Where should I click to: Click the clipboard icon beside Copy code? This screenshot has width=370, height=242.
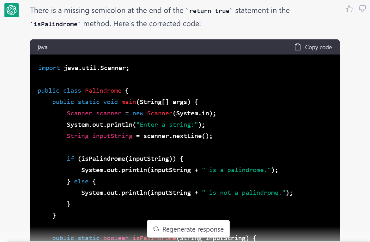pyautogui.click(x=297, y=47)
